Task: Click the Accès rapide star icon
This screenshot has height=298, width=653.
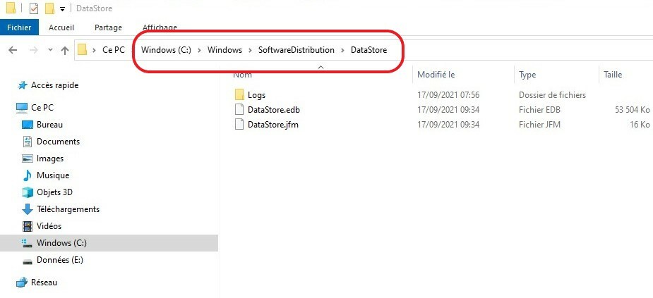Action: point(22,85)
